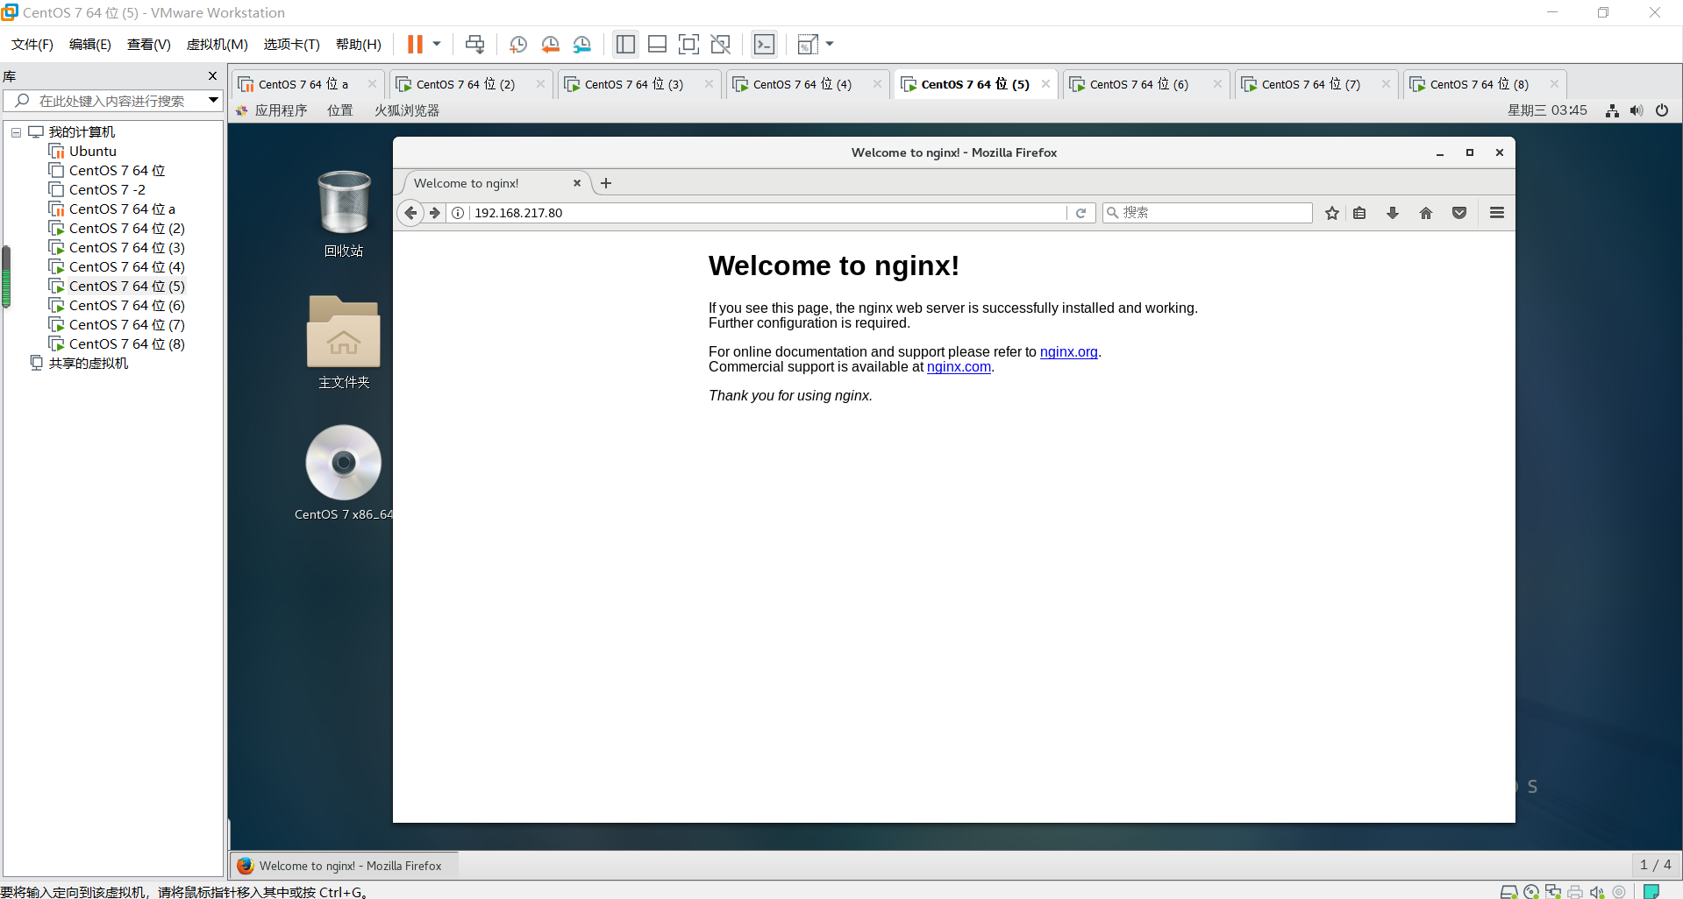Switch to the CentOS 7 64 位 (6) tab
Screen dimensions: 1683x899
click(1138, 84)
